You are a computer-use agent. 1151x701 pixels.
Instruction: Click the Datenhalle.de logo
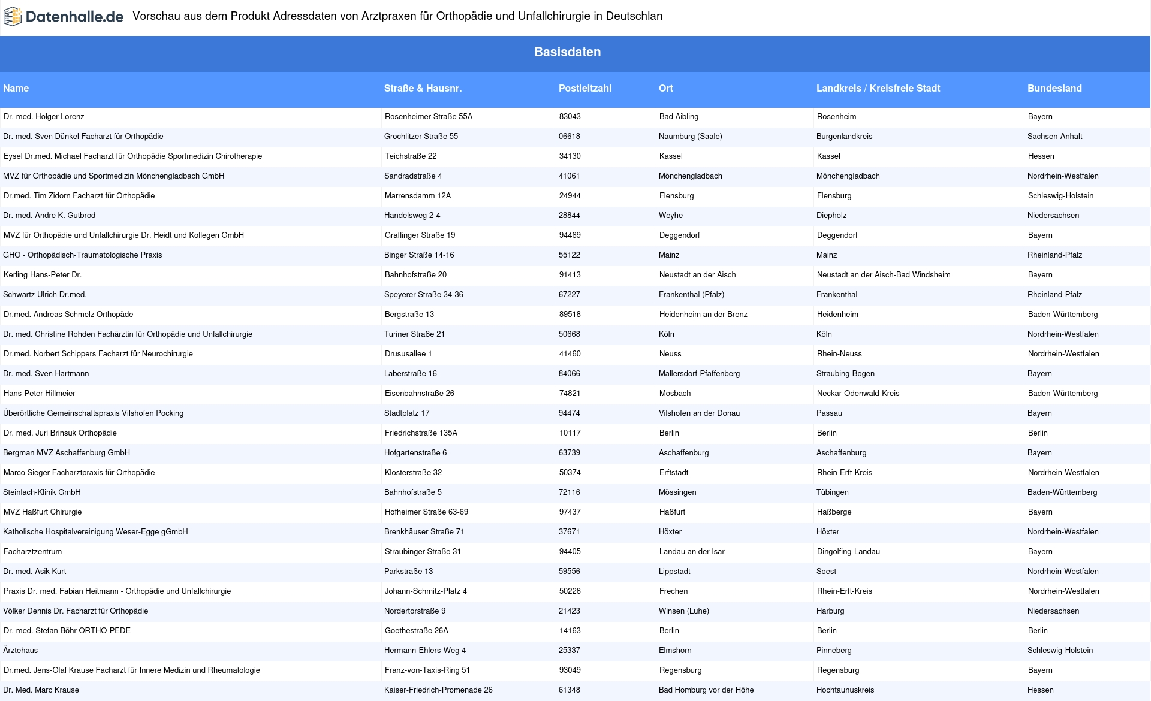click(x=64, y=17)
